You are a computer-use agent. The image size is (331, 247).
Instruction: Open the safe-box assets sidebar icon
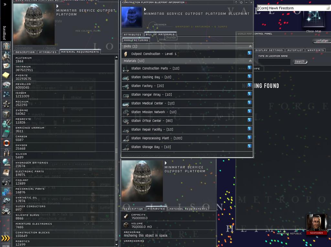(6, 114)
